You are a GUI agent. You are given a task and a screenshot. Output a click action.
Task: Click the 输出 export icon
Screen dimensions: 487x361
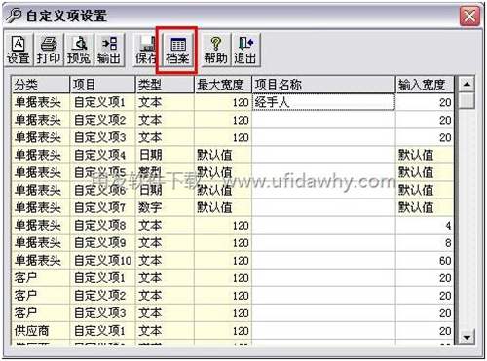109,50
